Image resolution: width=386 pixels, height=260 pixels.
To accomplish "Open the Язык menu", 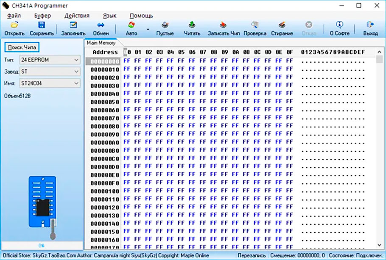I will [109, 16].
